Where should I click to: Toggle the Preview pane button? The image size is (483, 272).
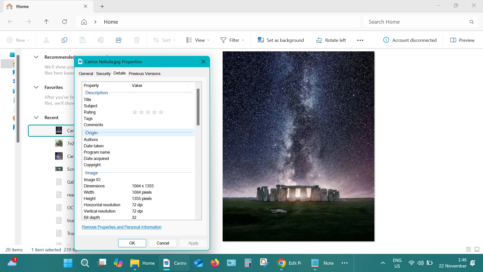point(462,40)
